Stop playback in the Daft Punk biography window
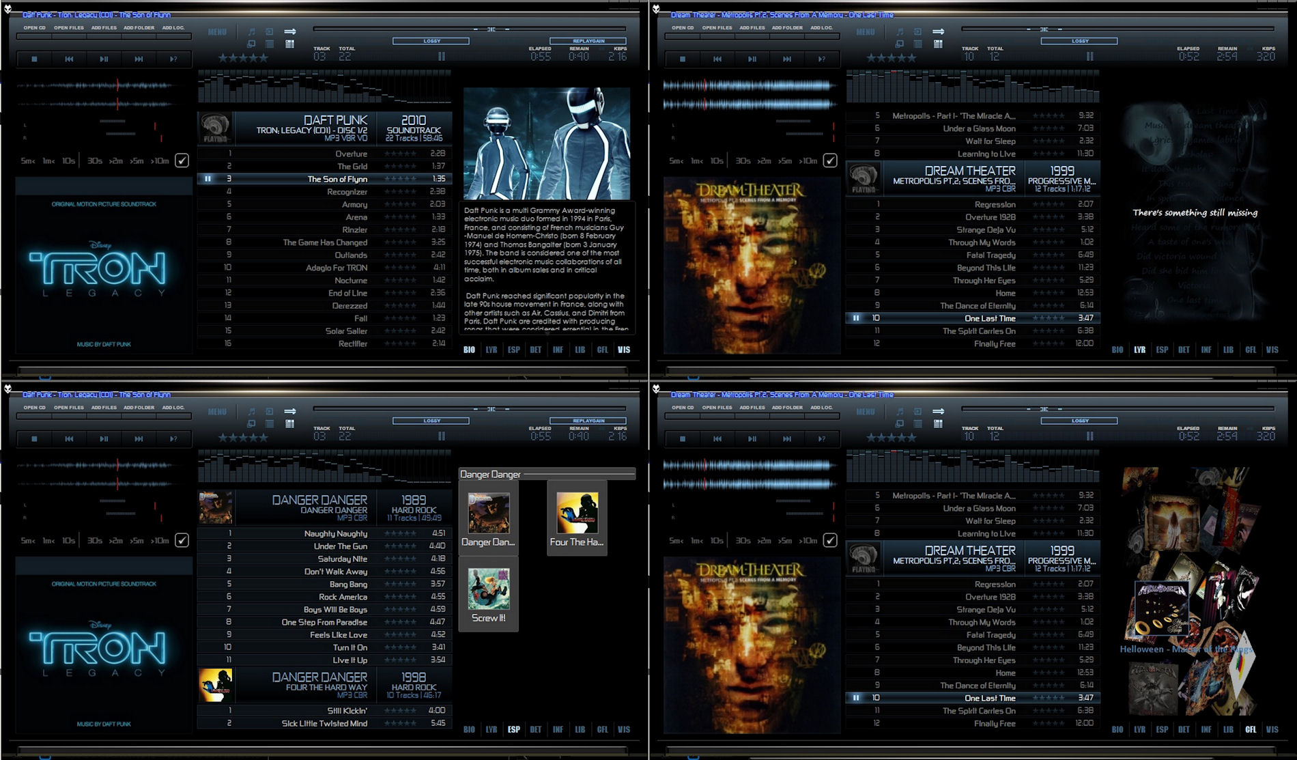The width and height of the screenshot is (1297, 760). click(x=34, y=59)
